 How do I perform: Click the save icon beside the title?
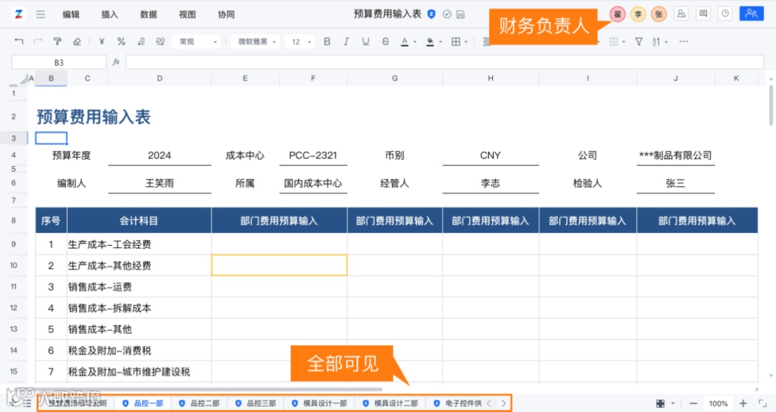point(461,14)
